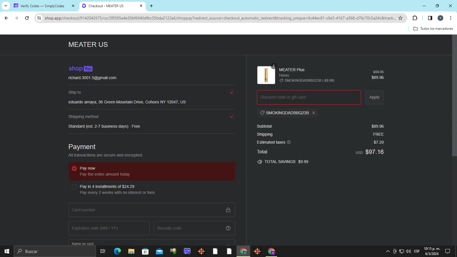This screenshot has width=457, height=257.
Task: Click the Shop Pay logo
Action: [x=80, y=69]
